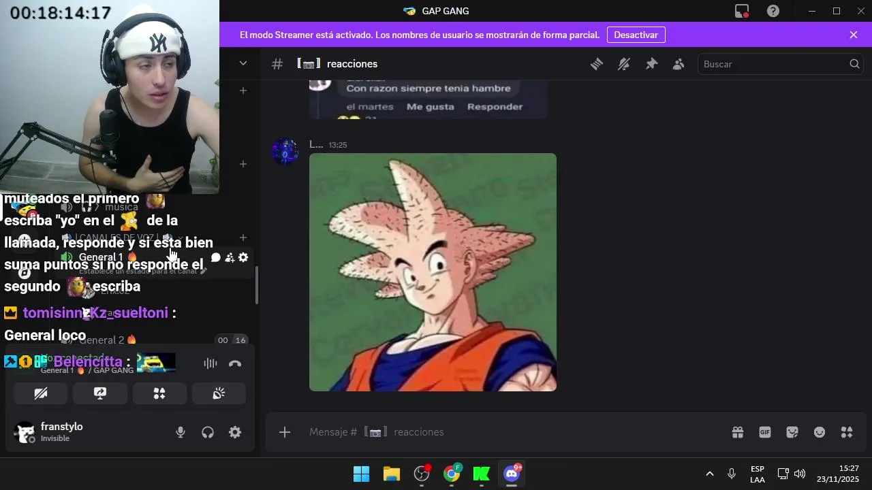
Task: Open the Discord inbox icon
Action: pyautogui.click(x=742, y=11)
